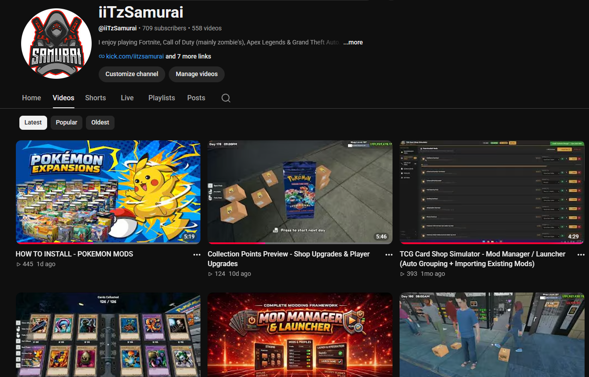Open the Cards Collected 126 / 126 thumbnail
This screenshot has height=377, width=589.
tap(108, 335)
